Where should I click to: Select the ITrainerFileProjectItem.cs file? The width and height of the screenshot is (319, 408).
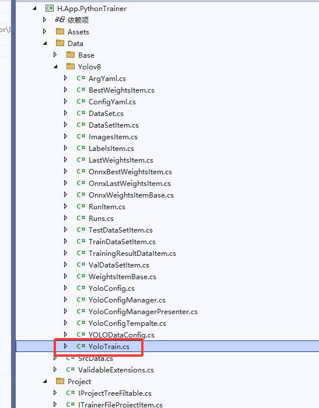click(x=120, y=405)
